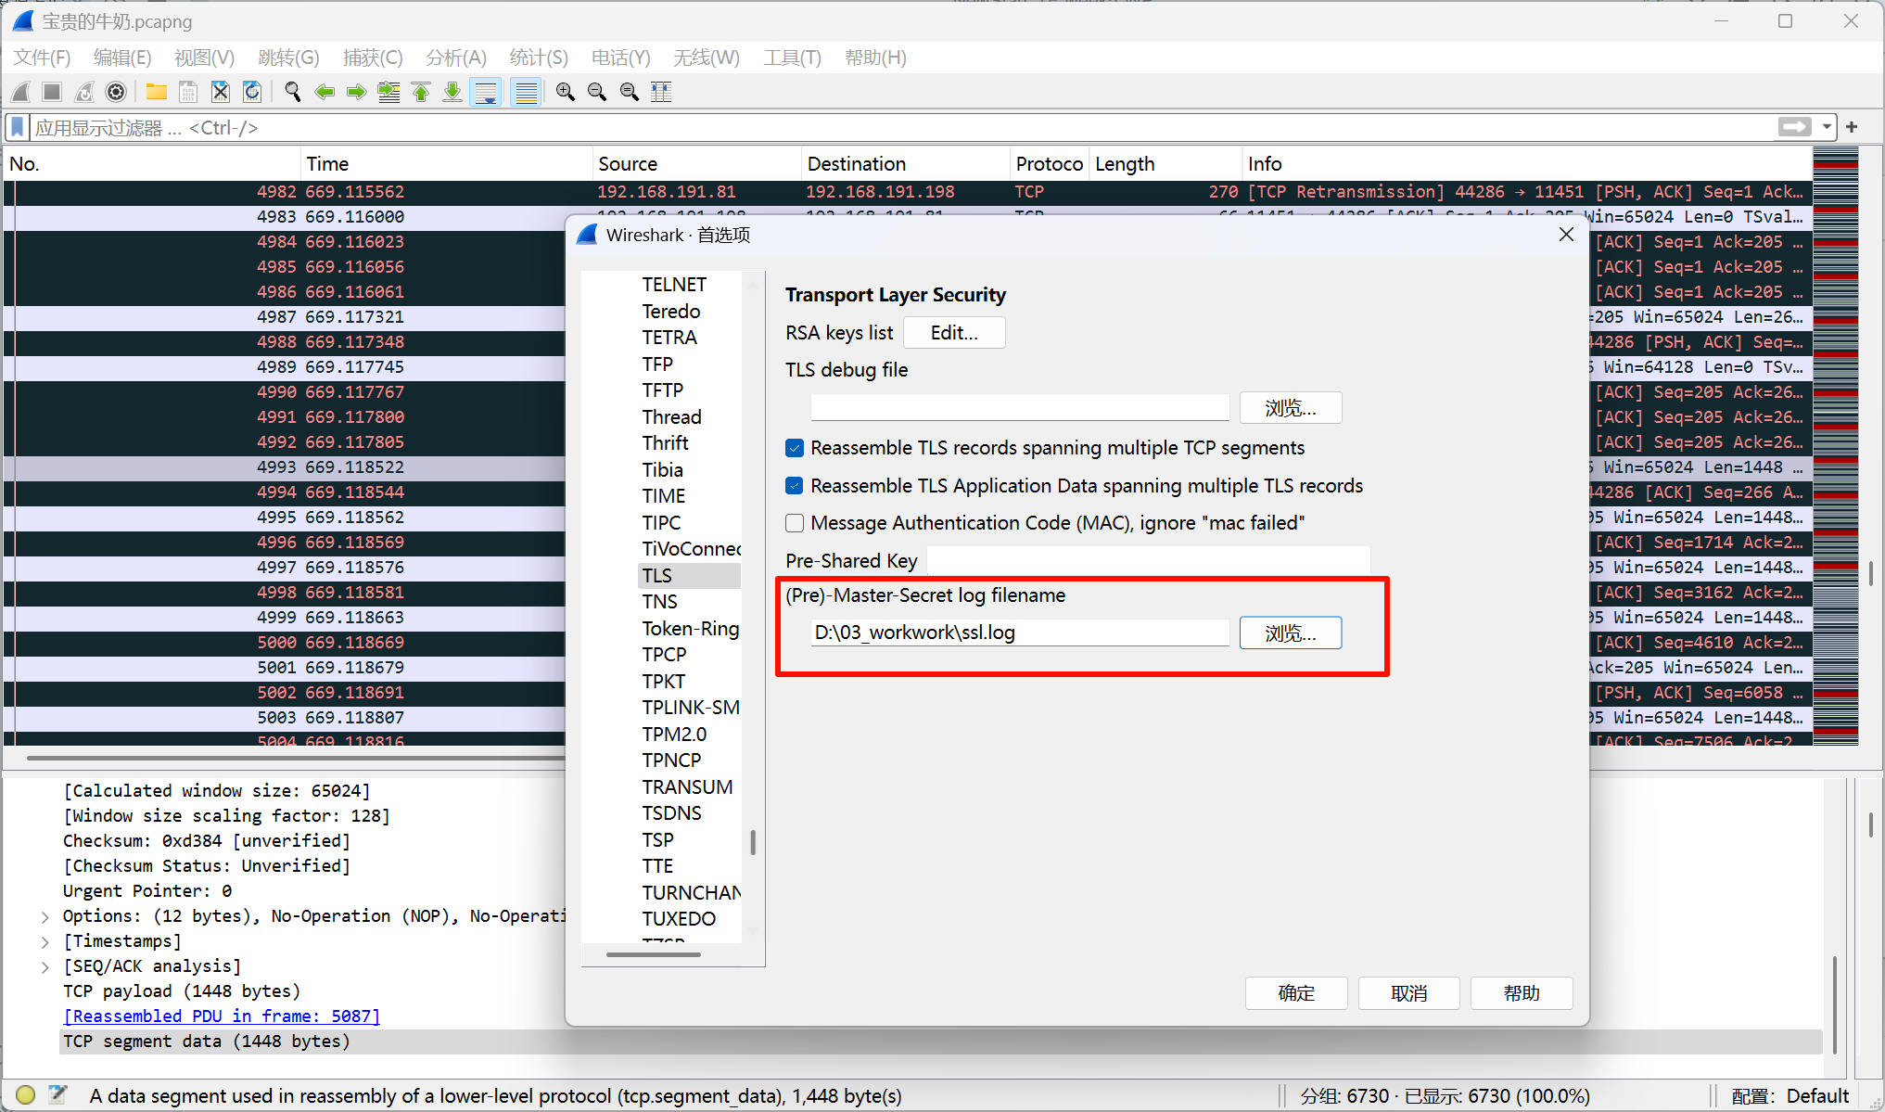The image size is (1885, 1112).
Task: Uncheck Reassemble TLS records spanning TCP segments
Action: 795,449
